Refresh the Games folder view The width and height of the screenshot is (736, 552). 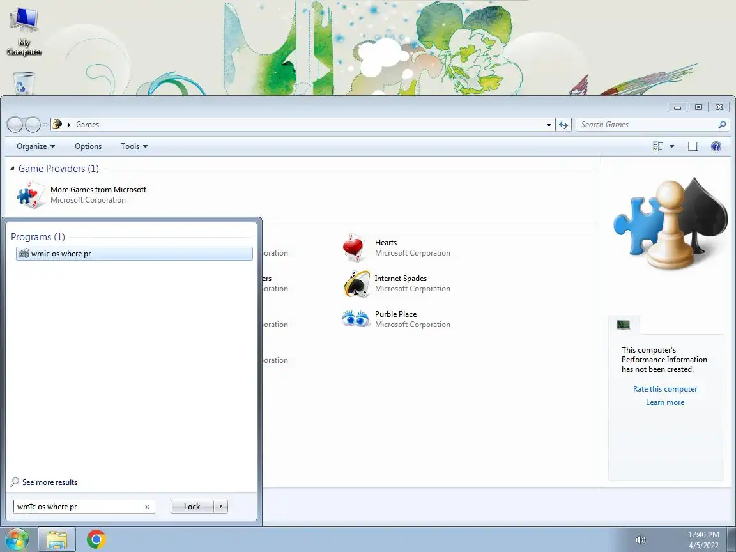(563, 125)
